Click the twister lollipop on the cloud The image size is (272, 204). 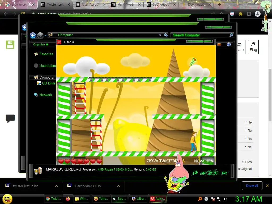(x=193, y=62)
